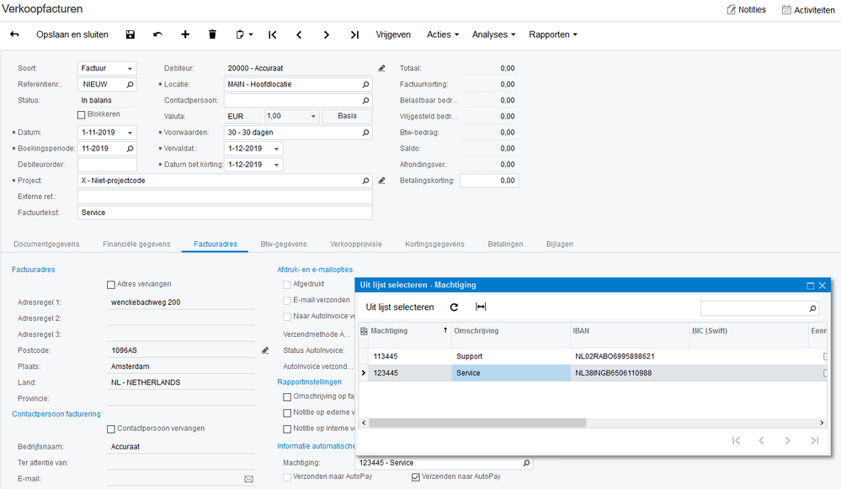Click the save disk icon in toolbar

point(130,34)
